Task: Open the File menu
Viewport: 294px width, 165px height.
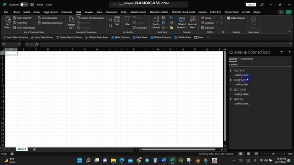Action: (x=6, y=12)
